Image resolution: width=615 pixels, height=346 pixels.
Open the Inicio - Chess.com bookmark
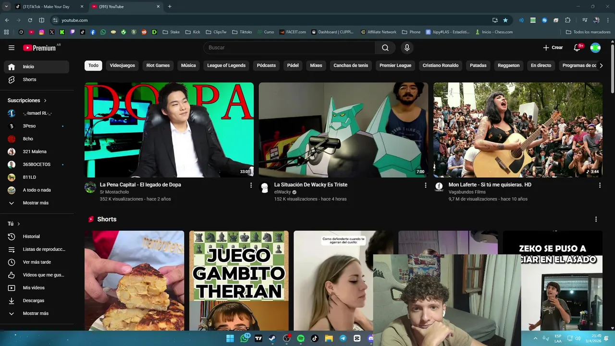494,32
